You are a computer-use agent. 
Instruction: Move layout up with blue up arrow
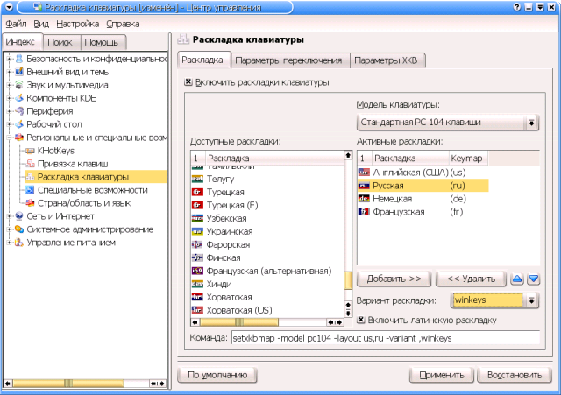tap(516, 279)
